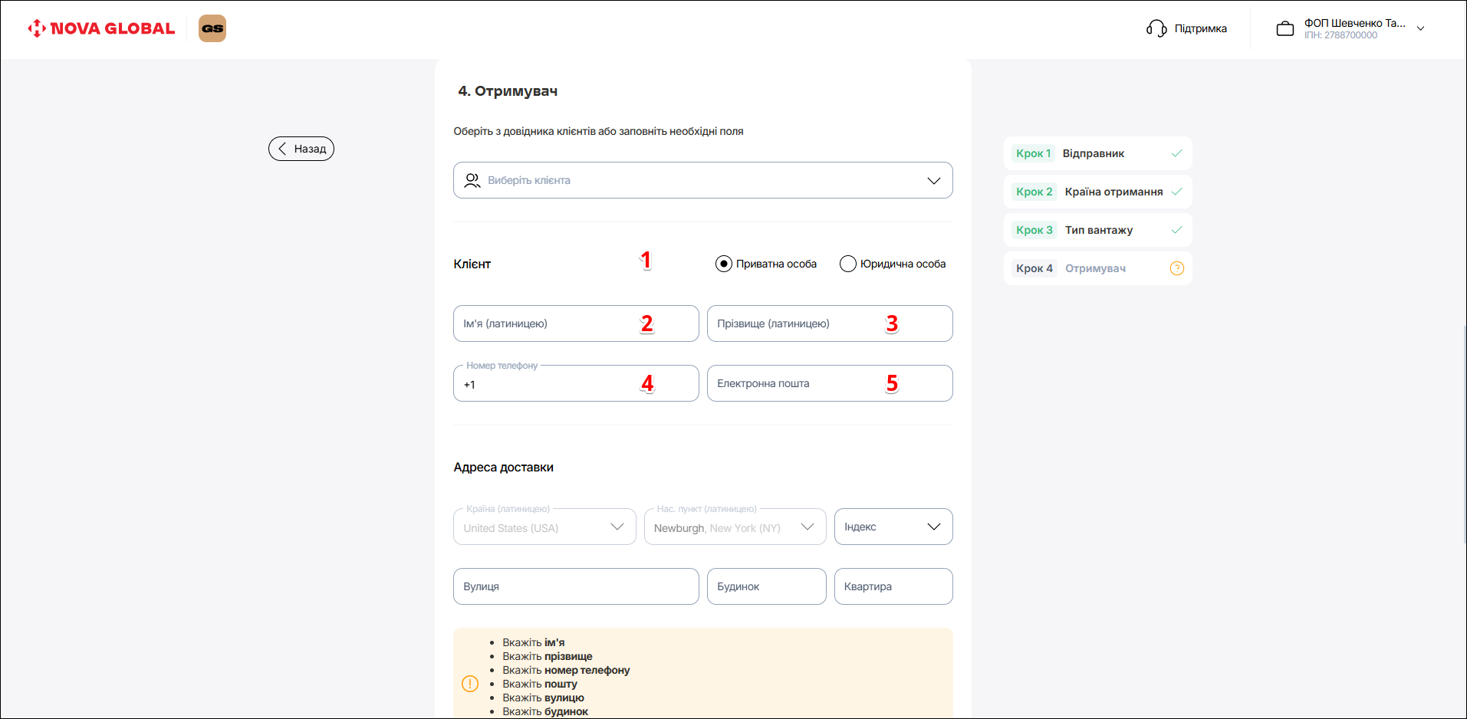Click the orange warning icon in validation box

(470, 684)
